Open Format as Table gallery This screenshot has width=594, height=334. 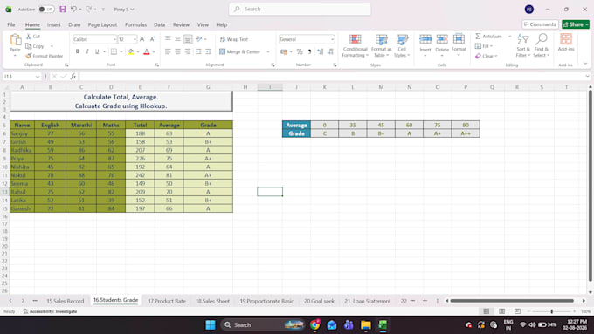pos(381,45)
